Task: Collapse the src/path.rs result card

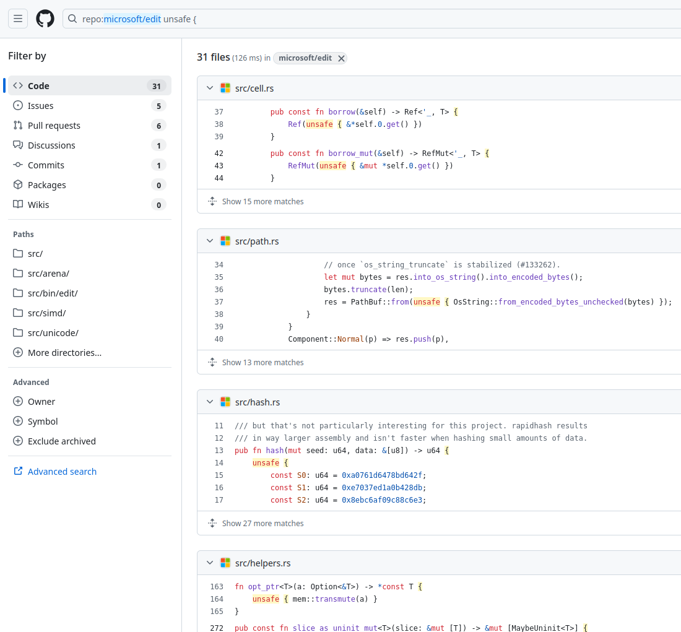Action: click(210, 241)
